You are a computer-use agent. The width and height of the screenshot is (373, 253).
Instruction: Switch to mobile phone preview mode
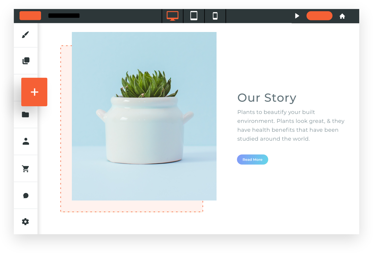click(x=215, y=16)
